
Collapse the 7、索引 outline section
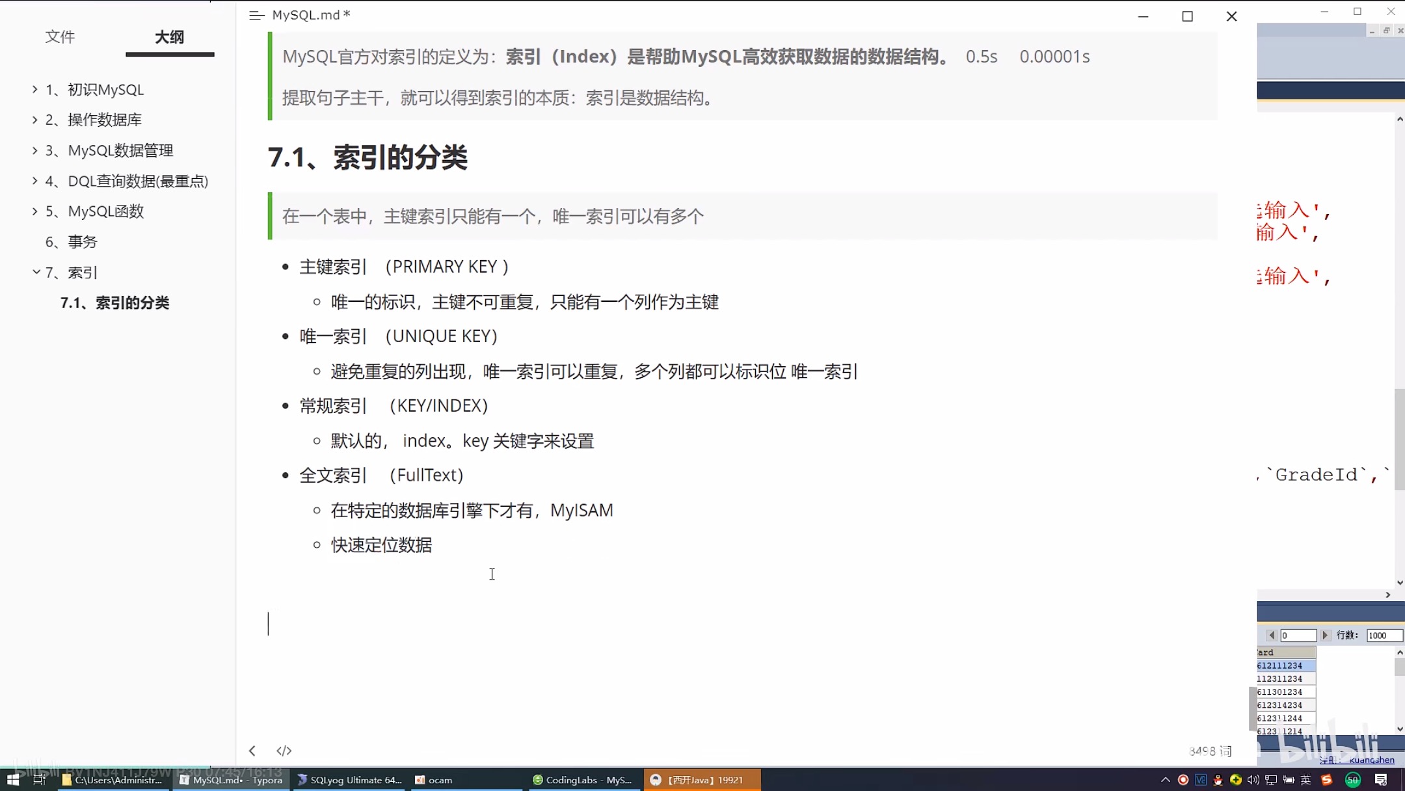(35, 273)
